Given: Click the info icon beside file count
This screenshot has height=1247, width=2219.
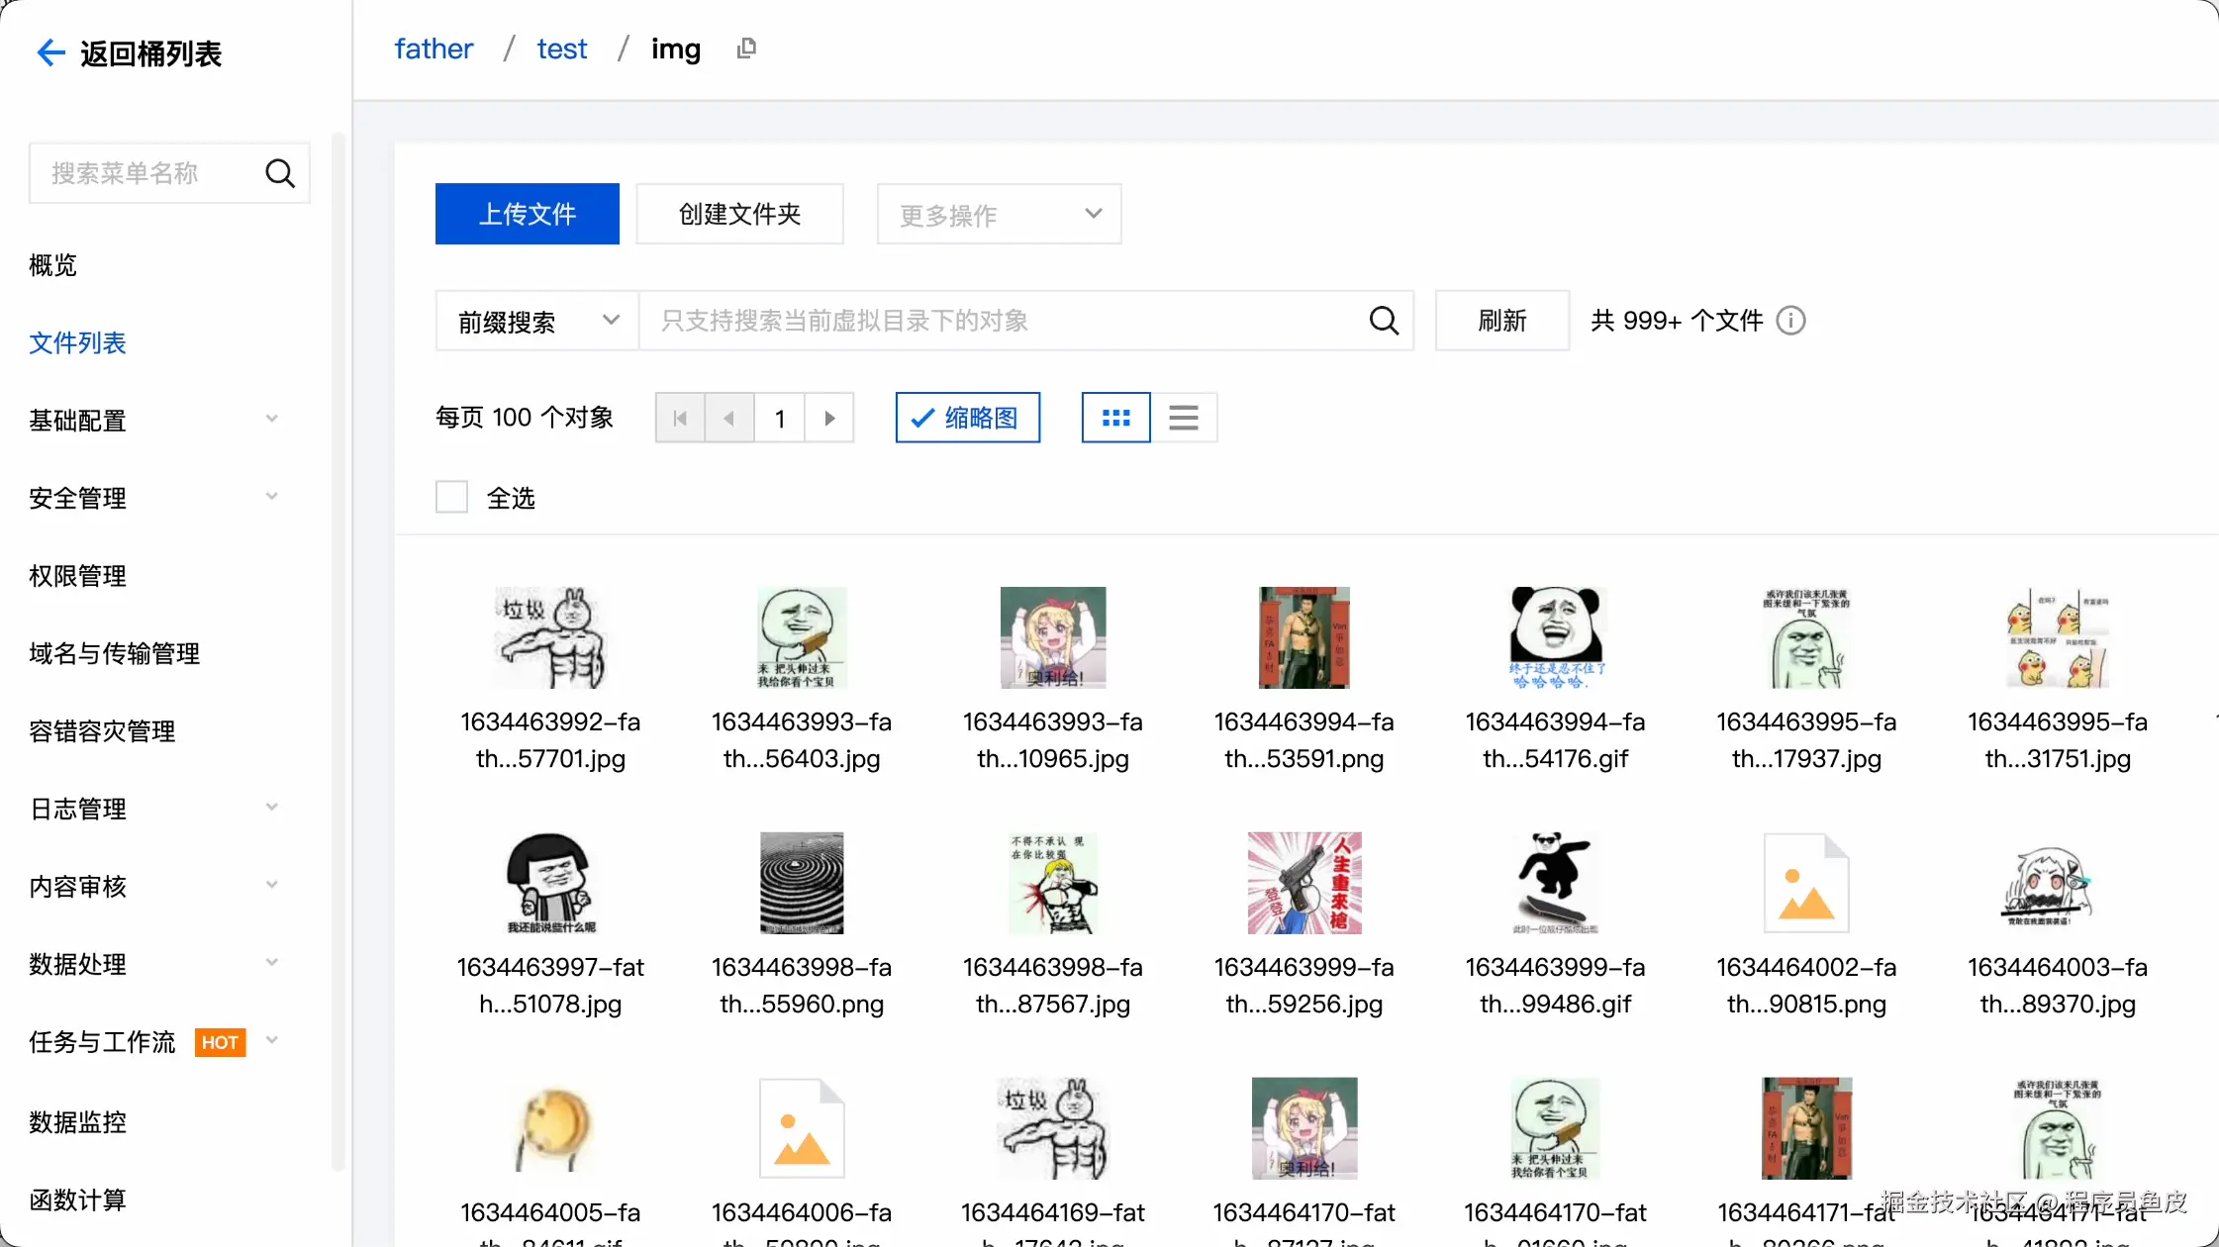Looking at the screenshot, I should point(1790,321).
